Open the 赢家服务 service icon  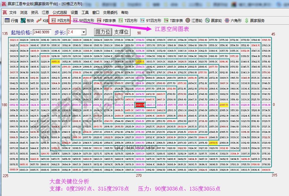247,20
